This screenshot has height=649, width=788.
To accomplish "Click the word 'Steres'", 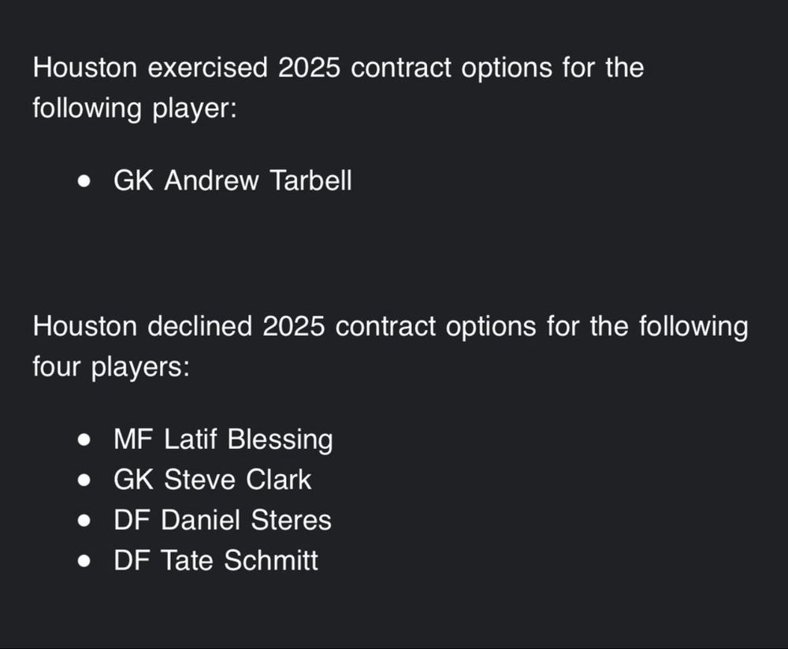I will pyautogui.click(x=291, y=520).
